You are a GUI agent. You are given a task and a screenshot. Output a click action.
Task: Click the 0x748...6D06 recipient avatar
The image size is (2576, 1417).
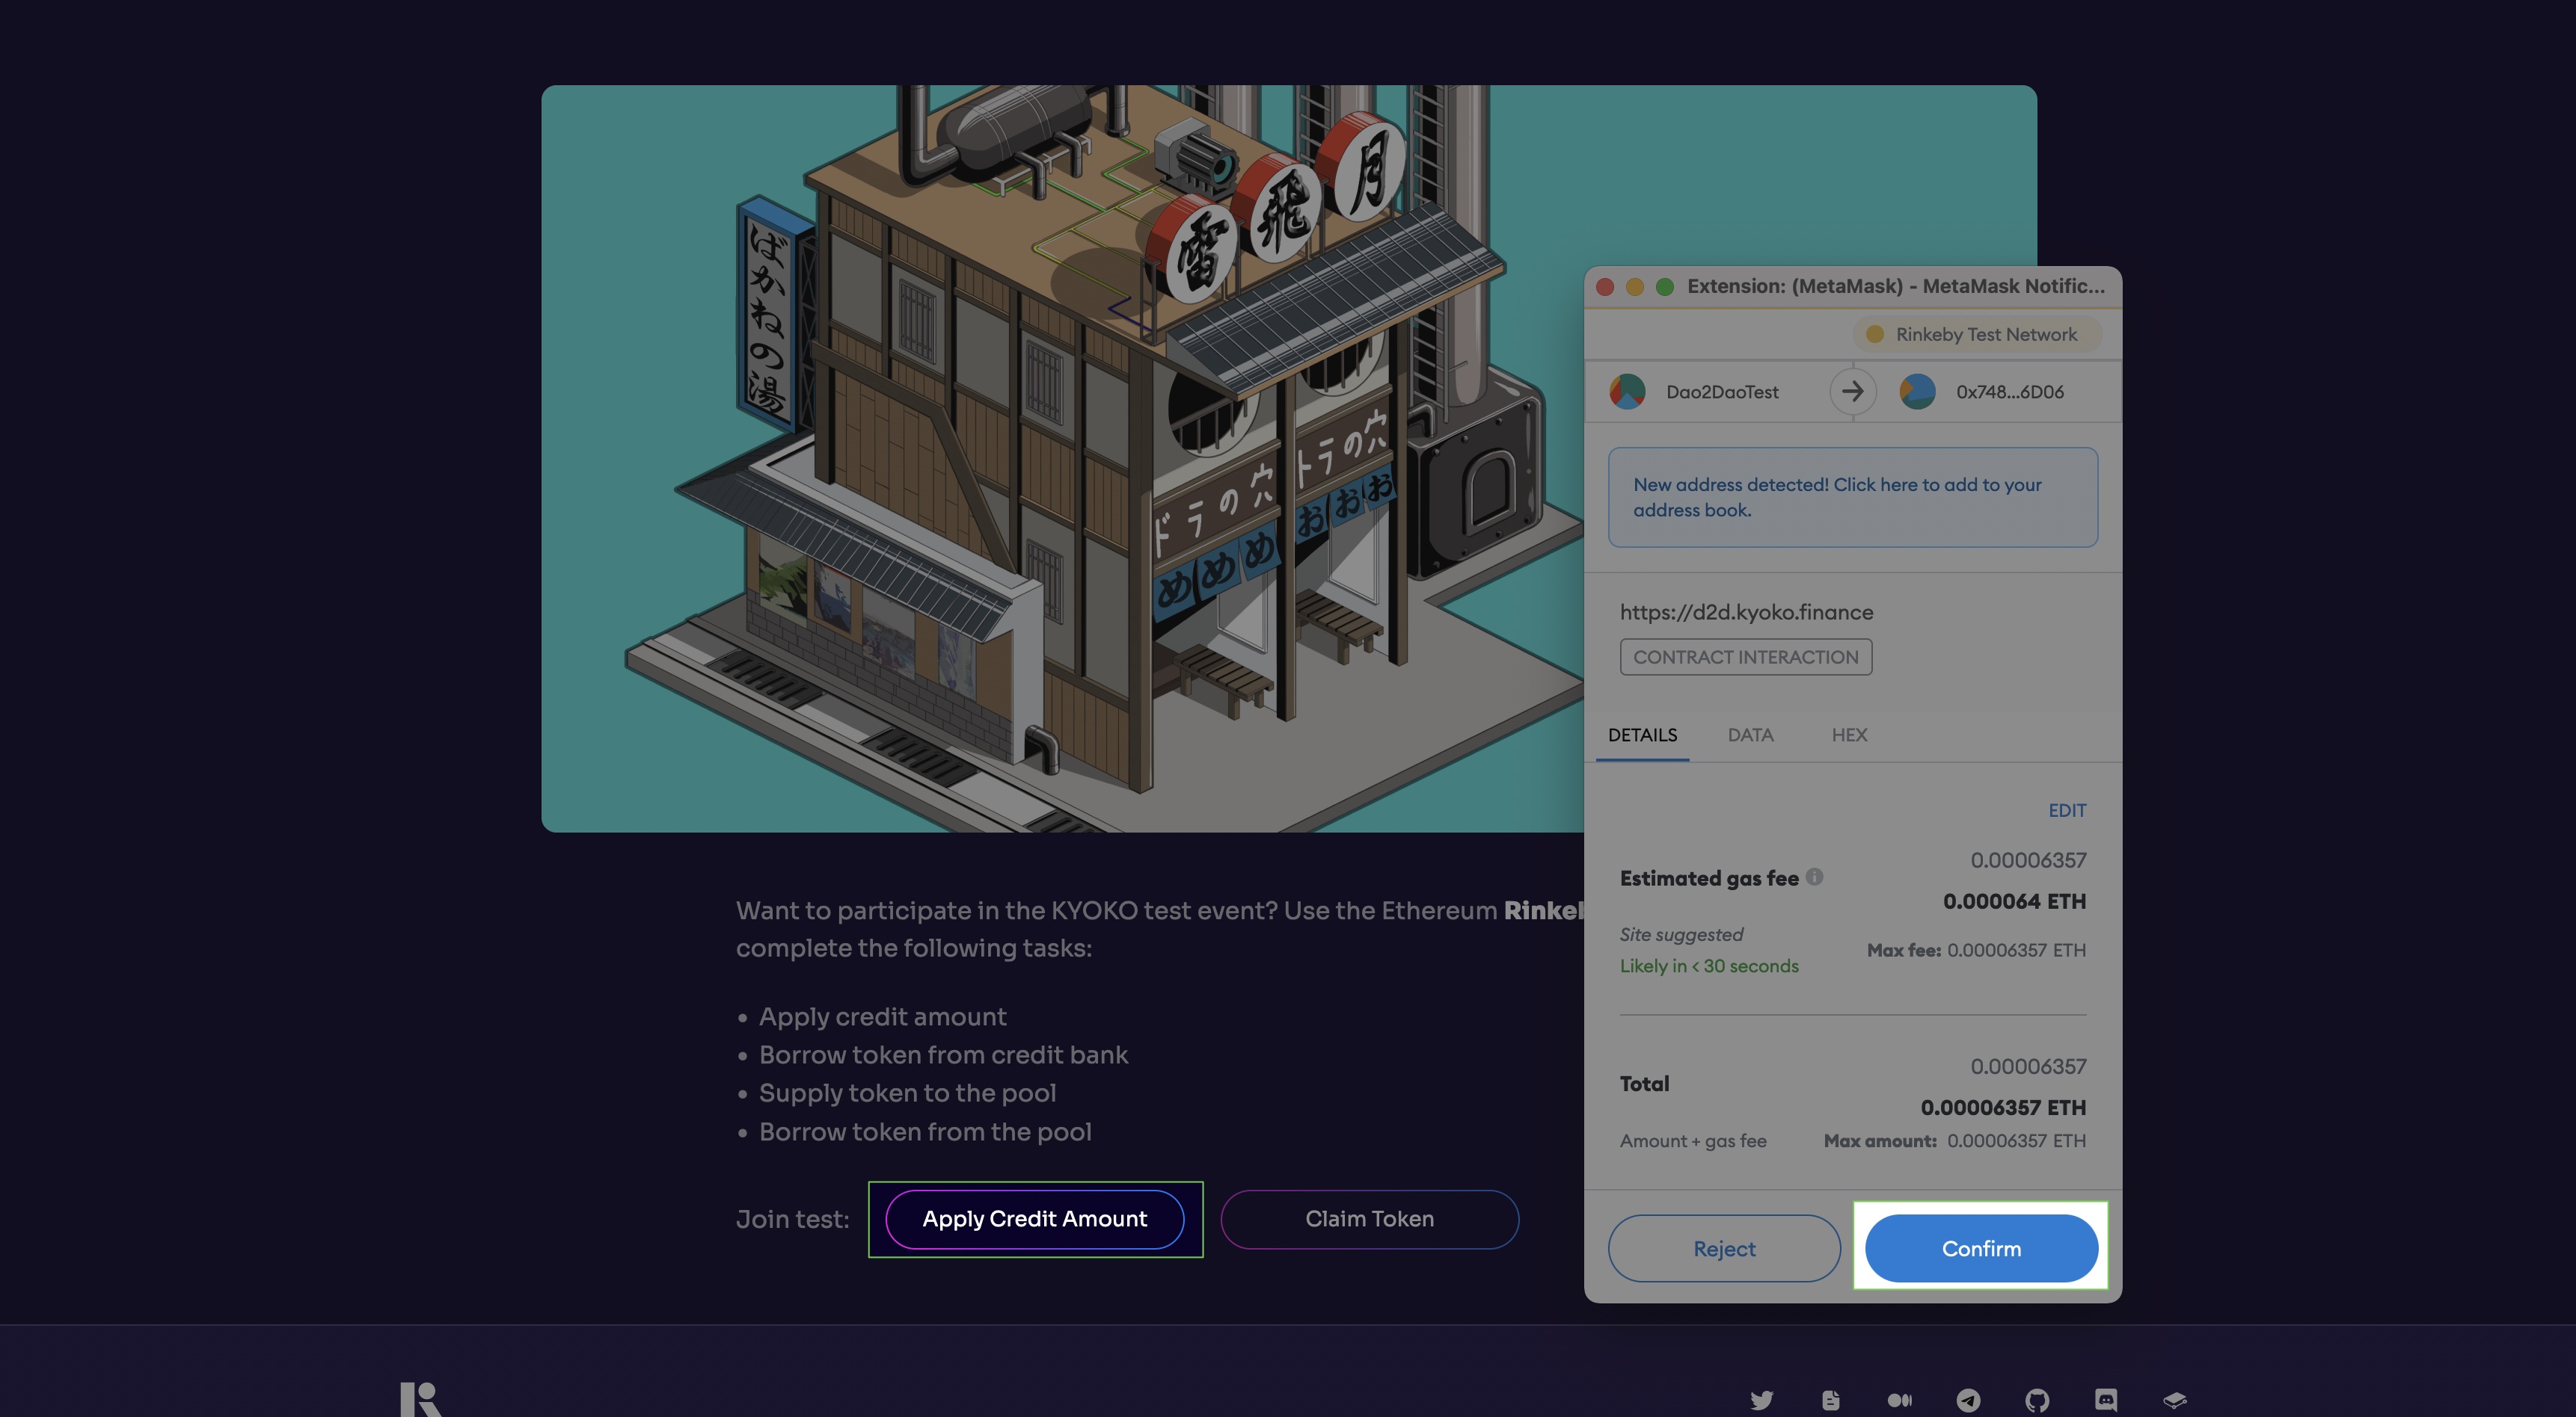1917,392
